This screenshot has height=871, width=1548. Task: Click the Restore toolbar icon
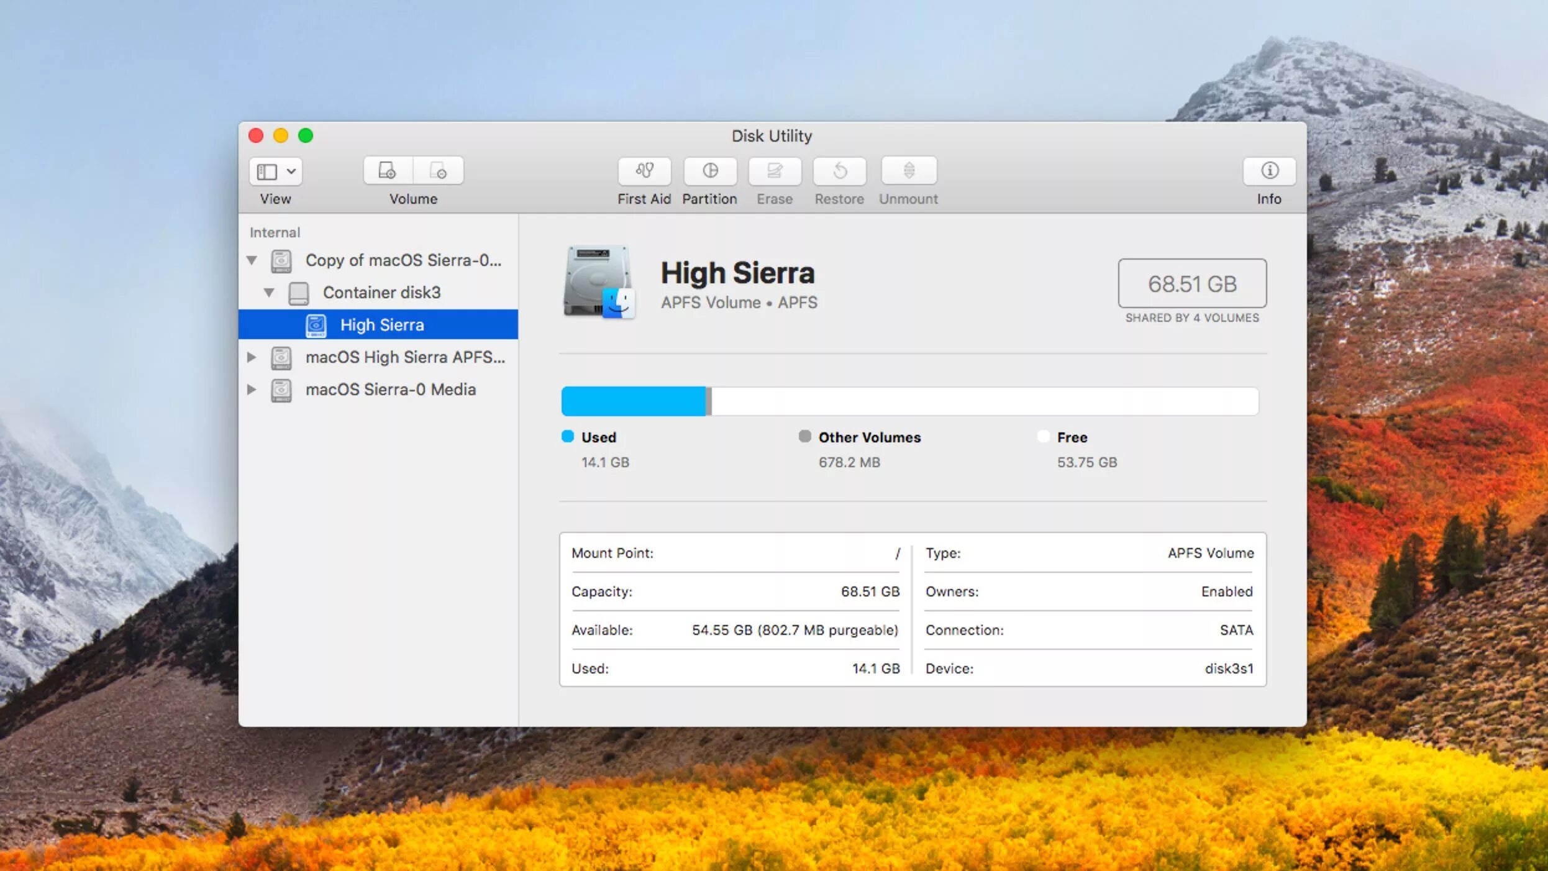tap(839, 171)
